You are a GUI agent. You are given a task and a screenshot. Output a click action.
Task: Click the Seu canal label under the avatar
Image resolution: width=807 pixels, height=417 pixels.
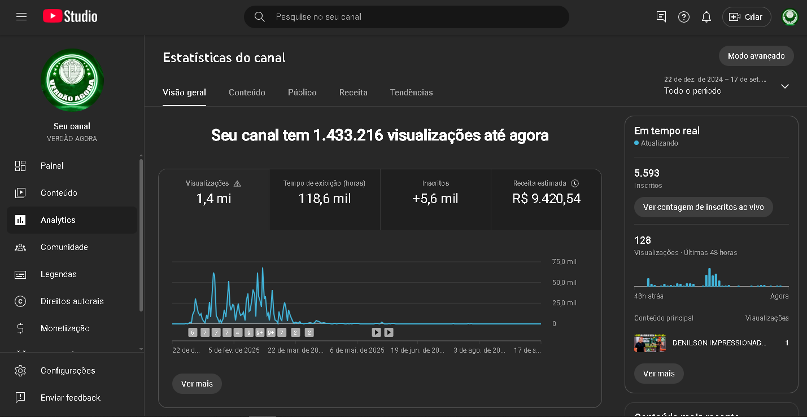coord(72,126)
